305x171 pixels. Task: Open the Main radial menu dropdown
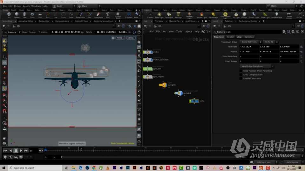pyautogui.click(x=89, y=6)
